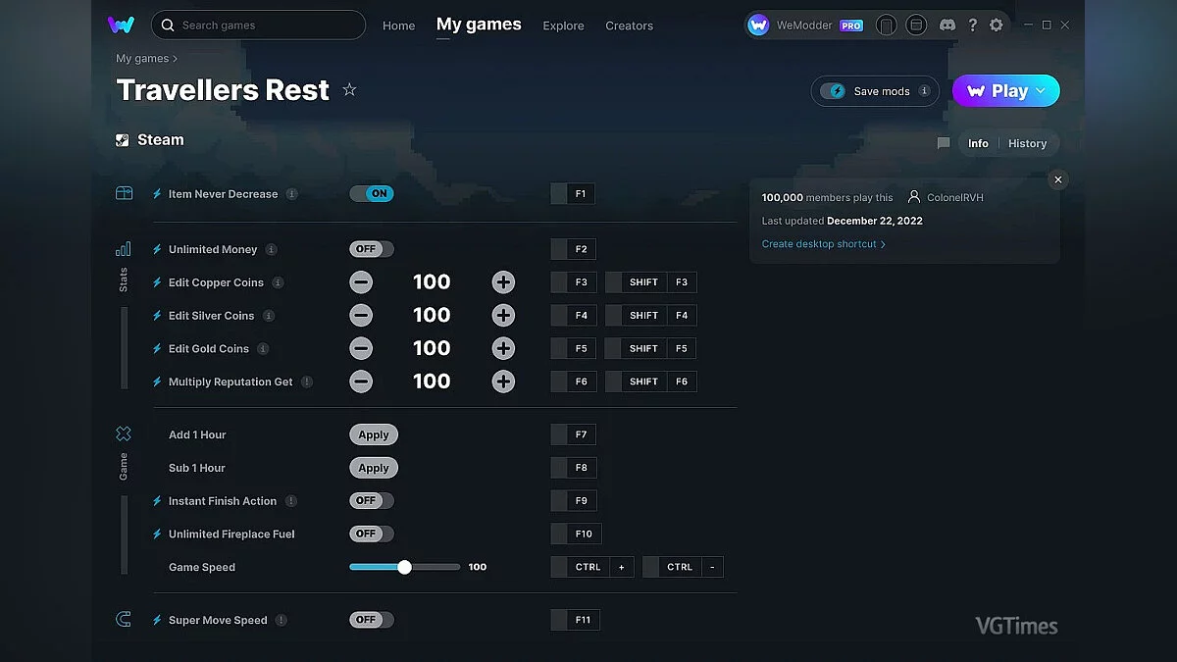
Task: Click the WeMod logo icon
Action: (121, 25)
